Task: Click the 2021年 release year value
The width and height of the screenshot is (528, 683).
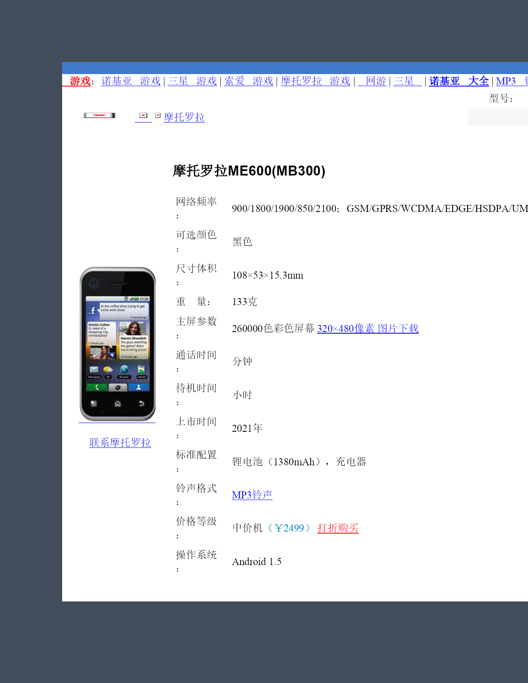Action: coord(247,428)
